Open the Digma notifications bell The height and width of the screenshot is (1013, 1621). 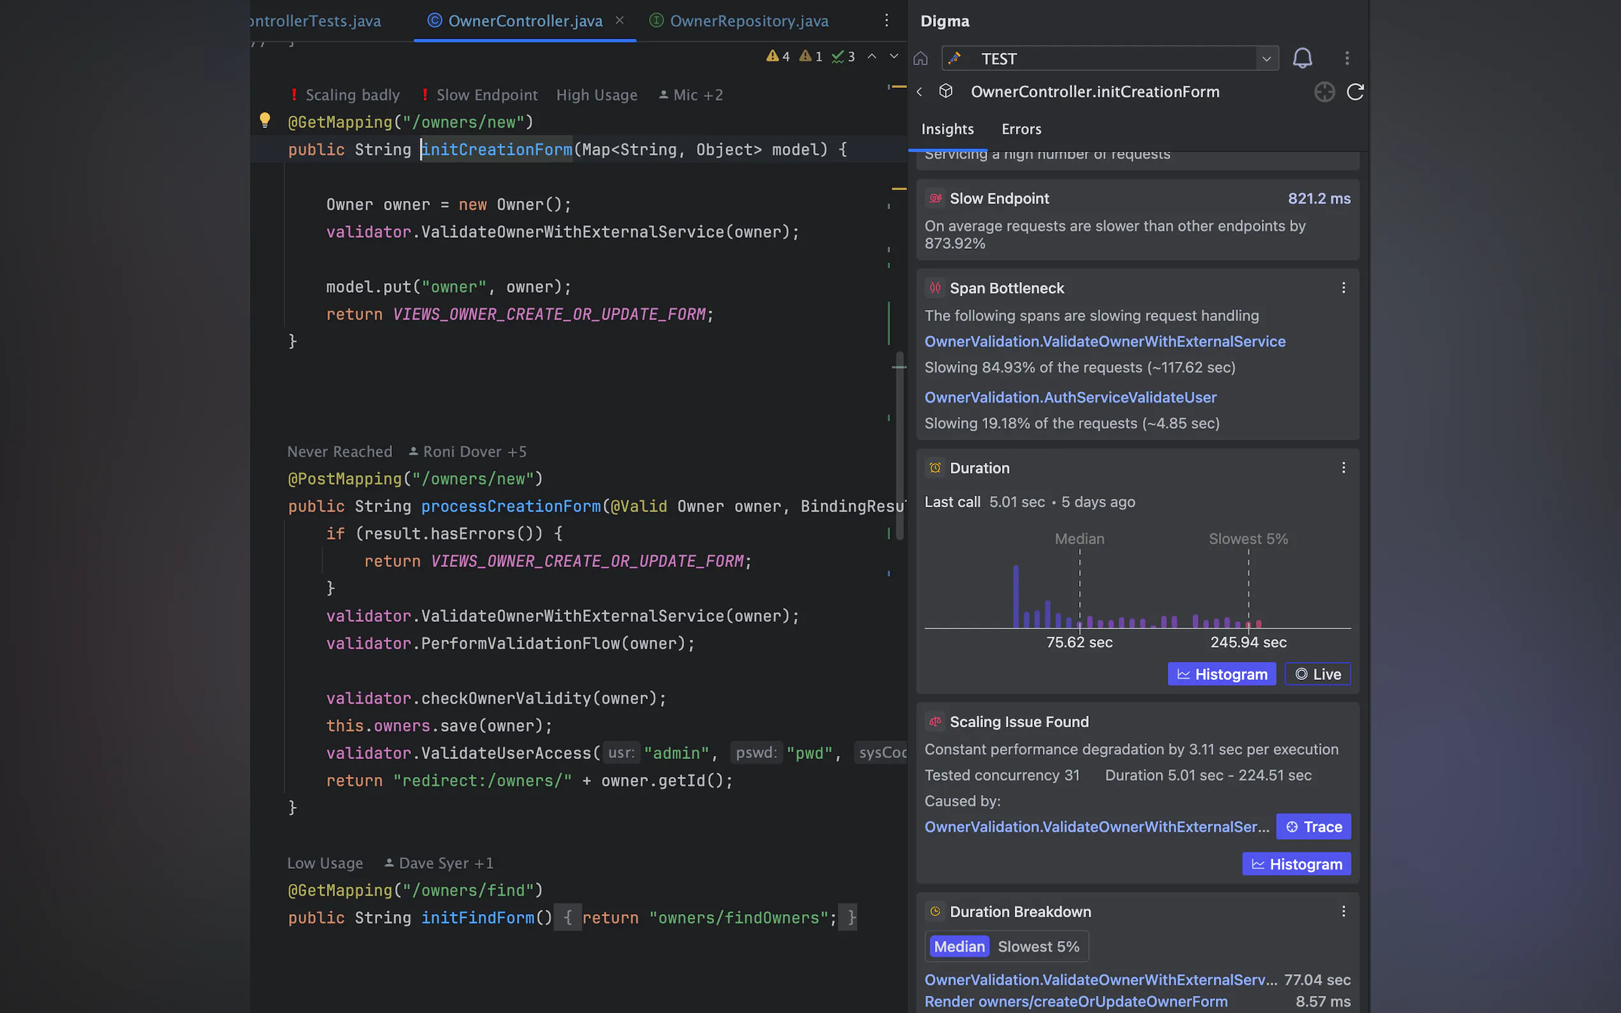[x=1302, y=58]
